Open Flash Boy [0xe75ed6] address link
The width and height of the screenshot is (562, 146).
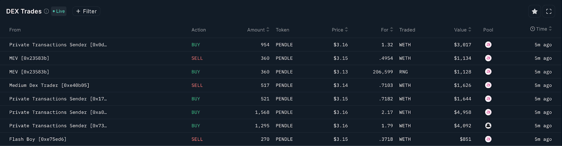click(38, 139)
